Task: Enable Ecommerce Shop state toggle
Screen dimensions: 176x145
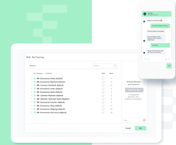Action: 104,106
